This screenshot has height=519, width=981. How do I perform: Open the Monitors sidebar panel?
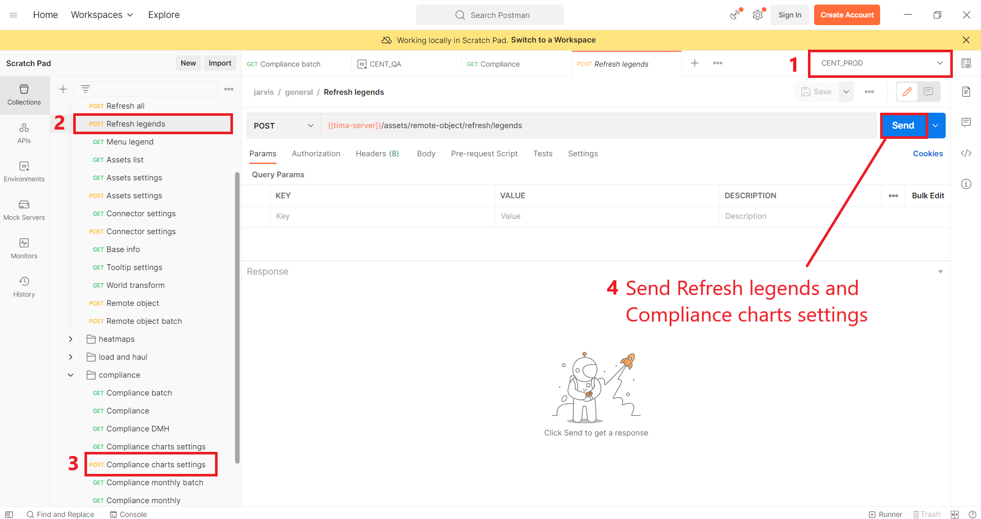[x=24, y=249]
